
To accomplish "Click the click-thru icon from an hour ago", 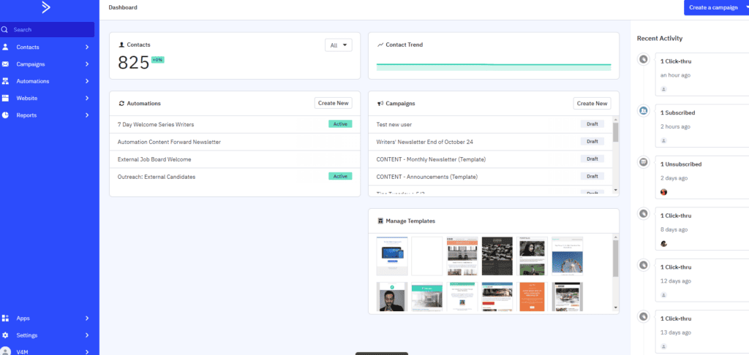I will 644,59.
